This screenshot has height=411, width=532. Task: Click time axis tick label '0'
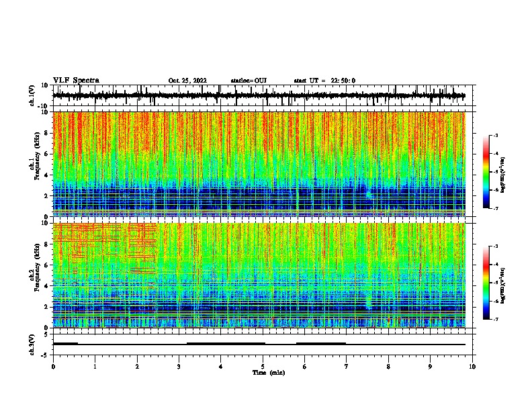click(x=53, y=367)
